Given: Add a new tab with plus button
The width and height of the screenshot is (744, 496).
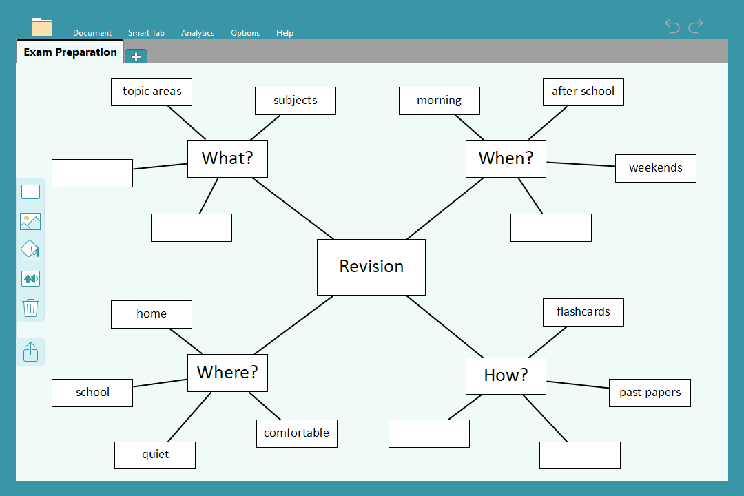Looking at the screenshot, I should point(136,56).
